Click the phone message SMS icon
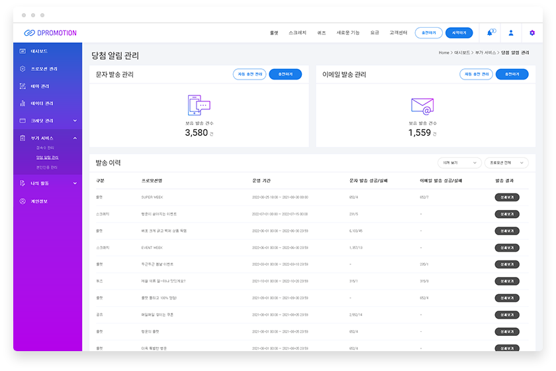 (199, 105)
